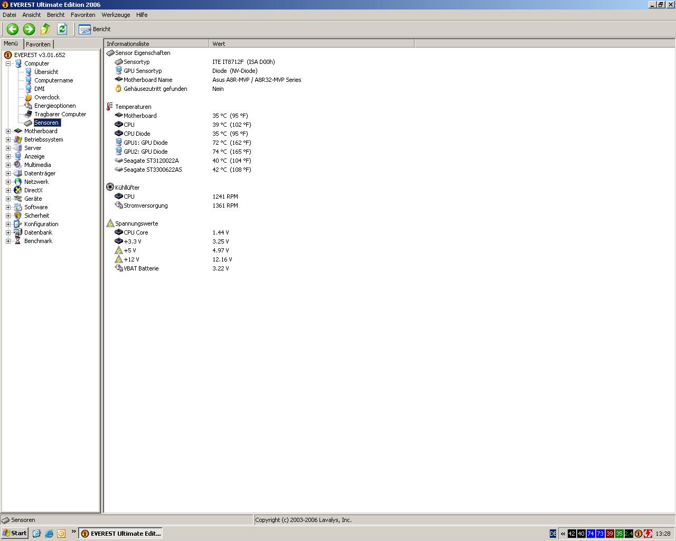The image size is (676, 541).
Task: Click the Refresh toolbar icon
Action: (x=62, y=29)
